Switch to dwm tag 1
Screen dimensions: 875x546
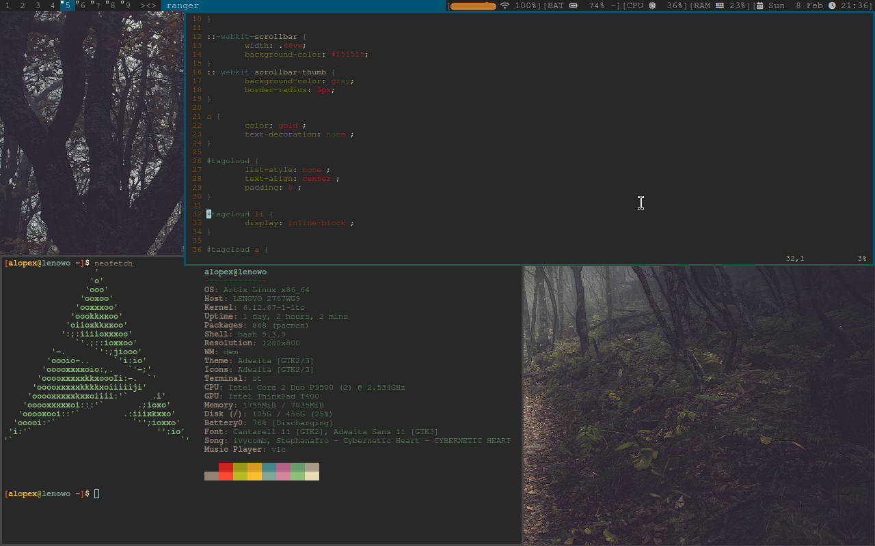coord(6,5)
